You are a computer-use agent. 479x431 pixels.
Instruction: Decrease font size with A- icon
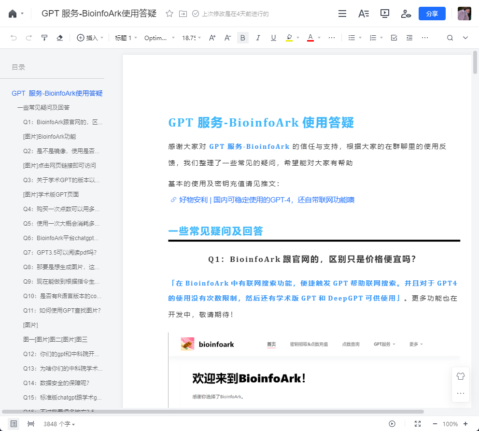click(227, 38)
